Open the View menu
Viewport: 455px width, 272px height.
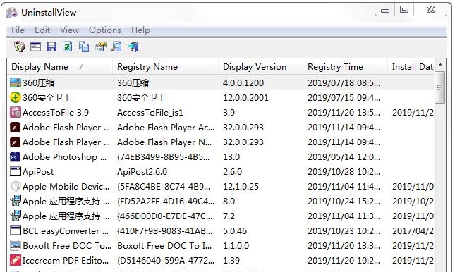pyautogui.click(x=69, y=30)
